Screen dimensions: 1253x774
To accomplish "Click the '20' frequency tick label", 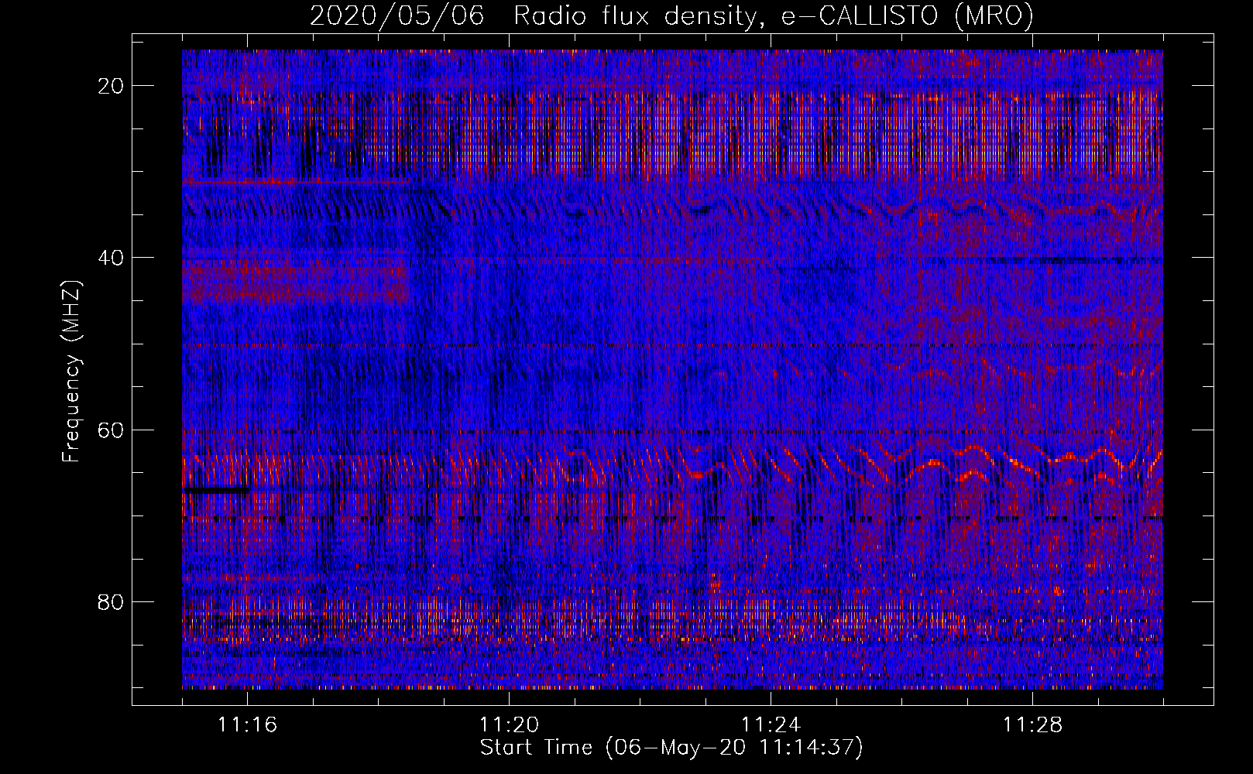I will (112, 86).
